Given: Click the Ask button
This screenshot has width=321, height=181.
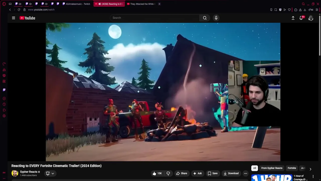Looking at the screenshot, I should [197, 173].
